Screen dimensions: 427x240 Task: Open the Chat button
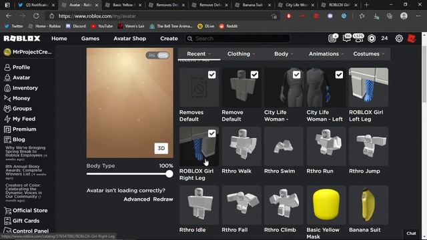click(x=411, y=233)
